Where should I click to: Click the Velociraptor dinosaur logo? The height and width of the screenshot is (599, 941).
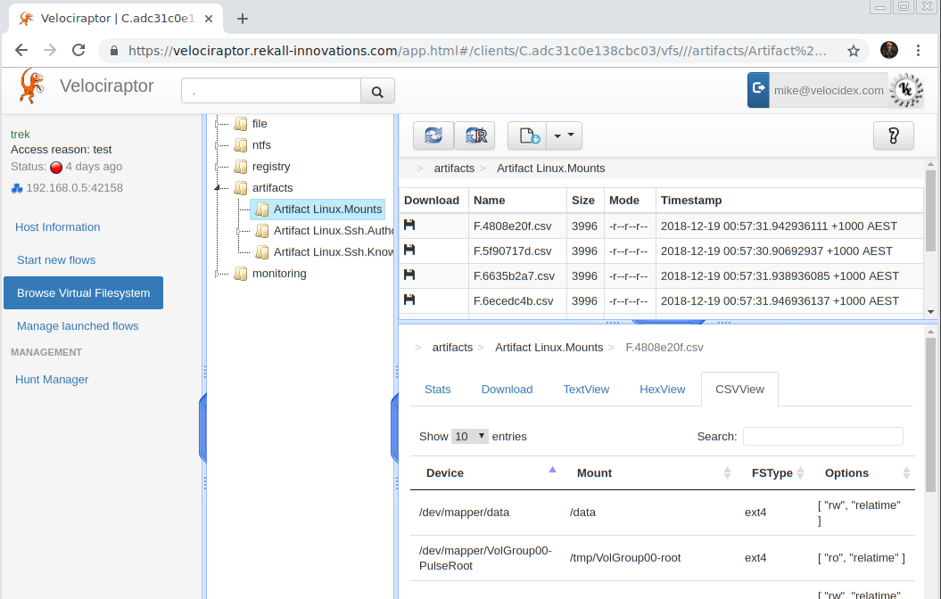click(31, 86)
